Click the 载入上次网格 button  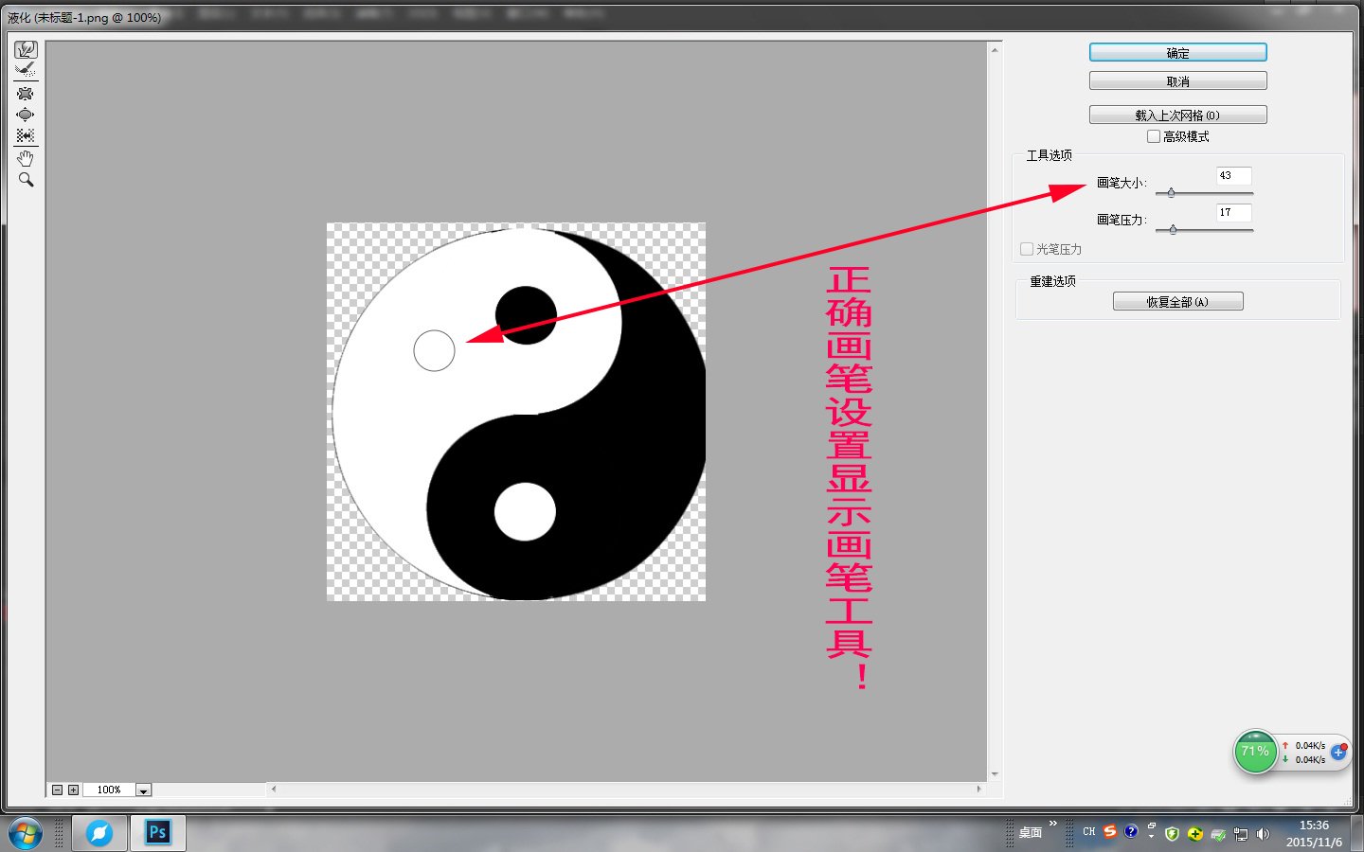pyautogui.click(x=1177, y=115)
